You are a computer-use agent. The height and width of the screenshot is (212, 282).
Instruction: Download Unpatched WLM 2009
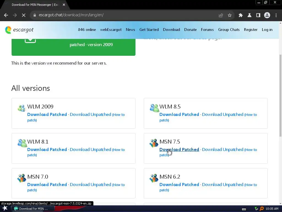tap(90, 115)
